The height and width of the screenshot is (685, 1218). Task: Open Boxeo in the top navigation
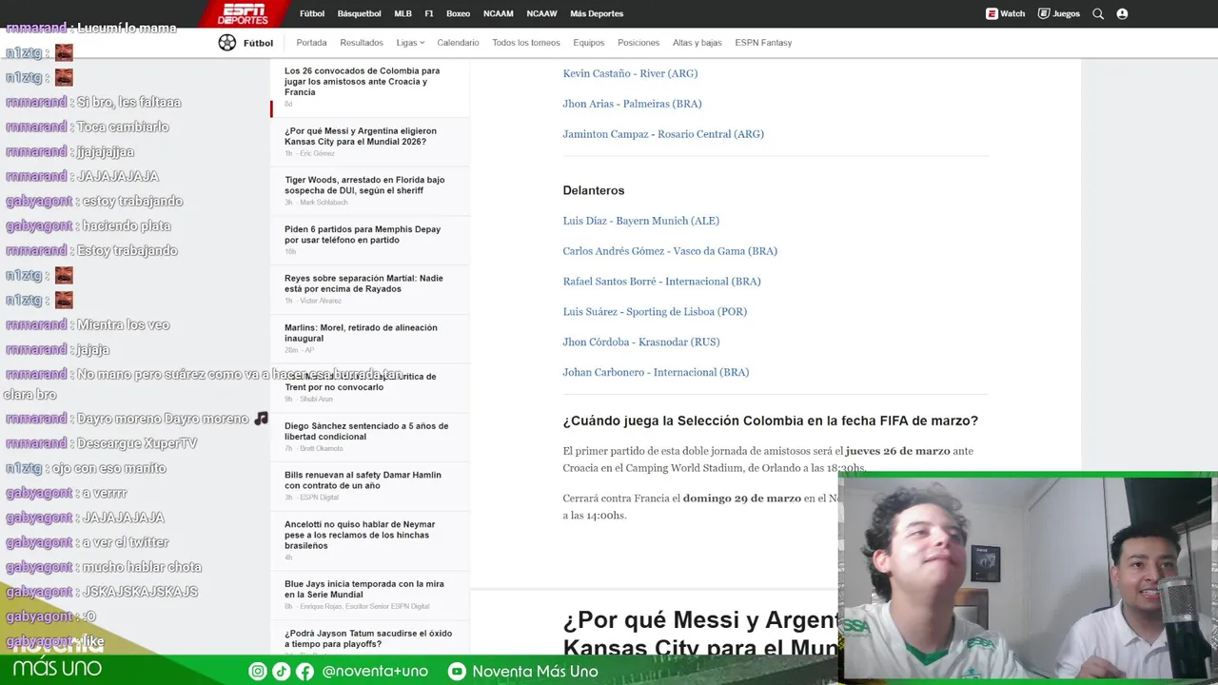(x=458, y=14)
